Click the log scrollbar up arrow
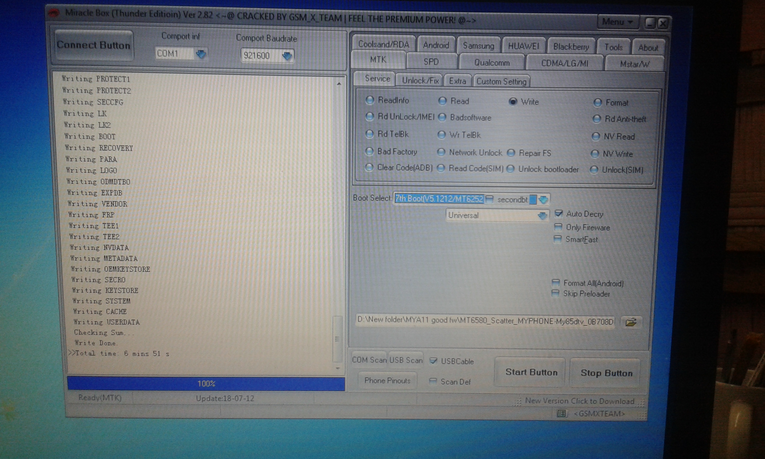Image resolution: width=765 pixels, height=459 pixels. (339, 83)
